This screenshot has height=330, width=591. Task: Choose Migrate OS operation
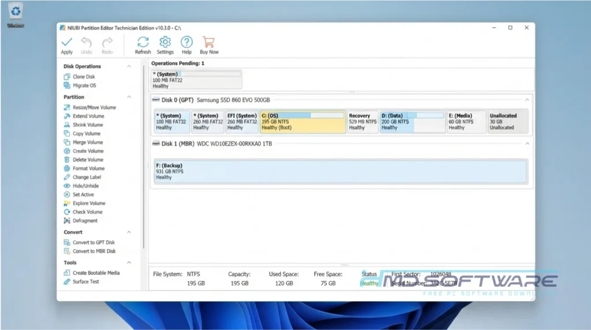(x=80, y=85)
